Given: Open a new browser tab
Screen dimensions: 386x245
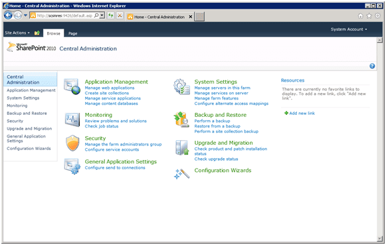Looking at the screenshot, I should (199, 17).
